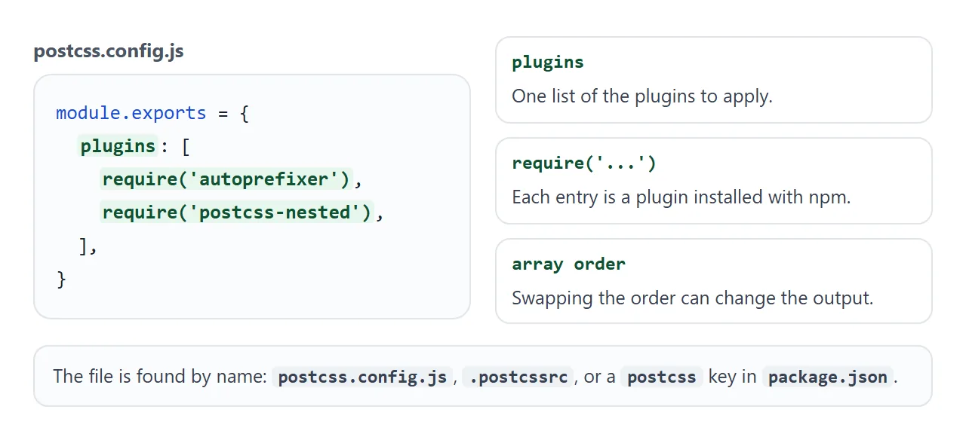
Task: Click the 'postcss' key code chip
Action: click(x=662, y=377)
